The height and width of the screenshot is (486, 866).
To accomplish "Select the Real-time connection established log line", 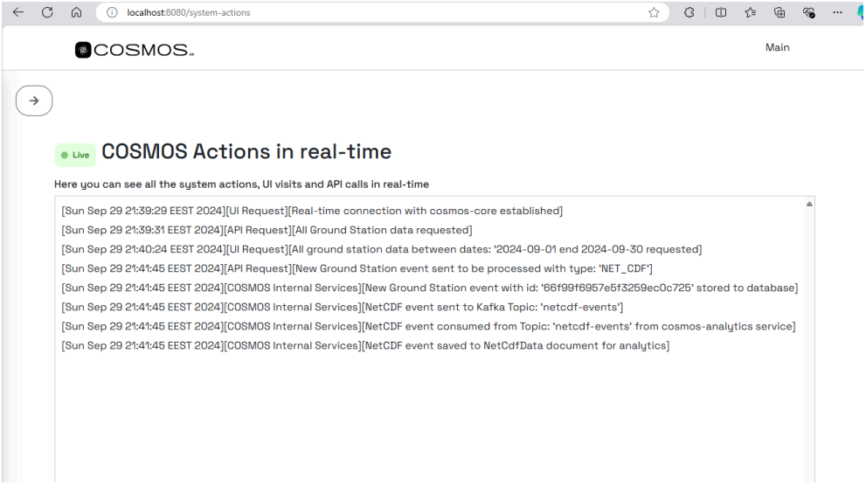I will click(x=311, y=211).
